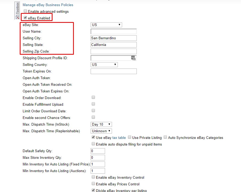
Task: Enable second Chance Offers checkbox
Action: [x=93, y=117]
